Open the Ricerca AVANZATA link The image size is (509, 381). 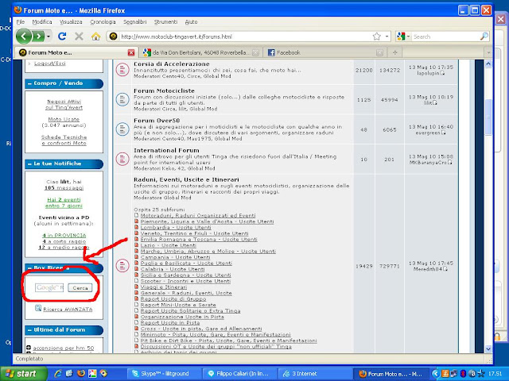coord(68,310)
